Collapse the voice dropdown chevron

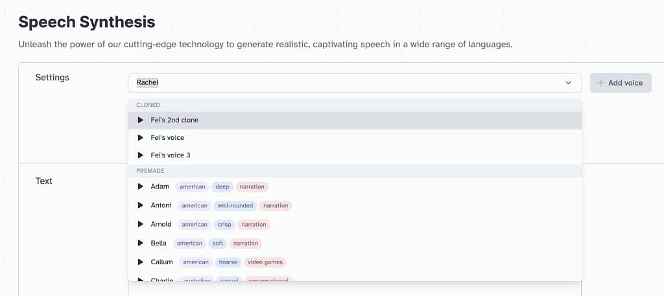(x=569, y=83)
